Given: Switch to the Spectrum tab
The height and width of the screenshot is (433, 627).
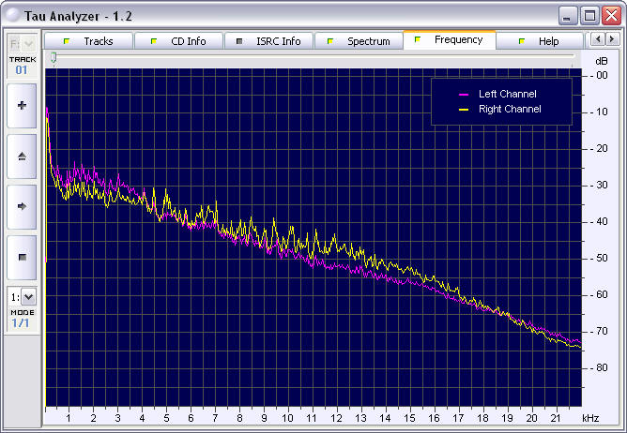Looking at the screenshot, I should click(359, 41).
